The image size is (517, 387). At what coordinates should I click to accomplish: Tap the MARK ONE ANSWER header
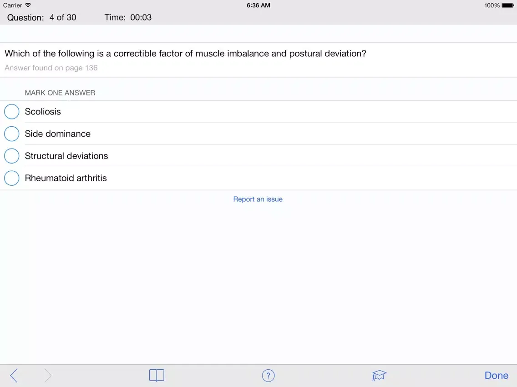click(60, 93)
